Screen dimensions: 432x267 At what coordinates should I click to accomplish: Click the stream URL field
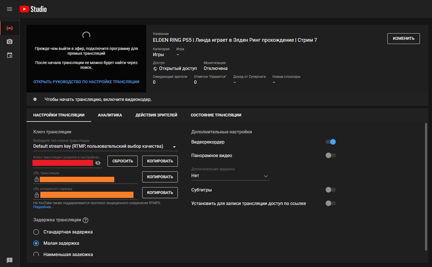click(77, 179)
